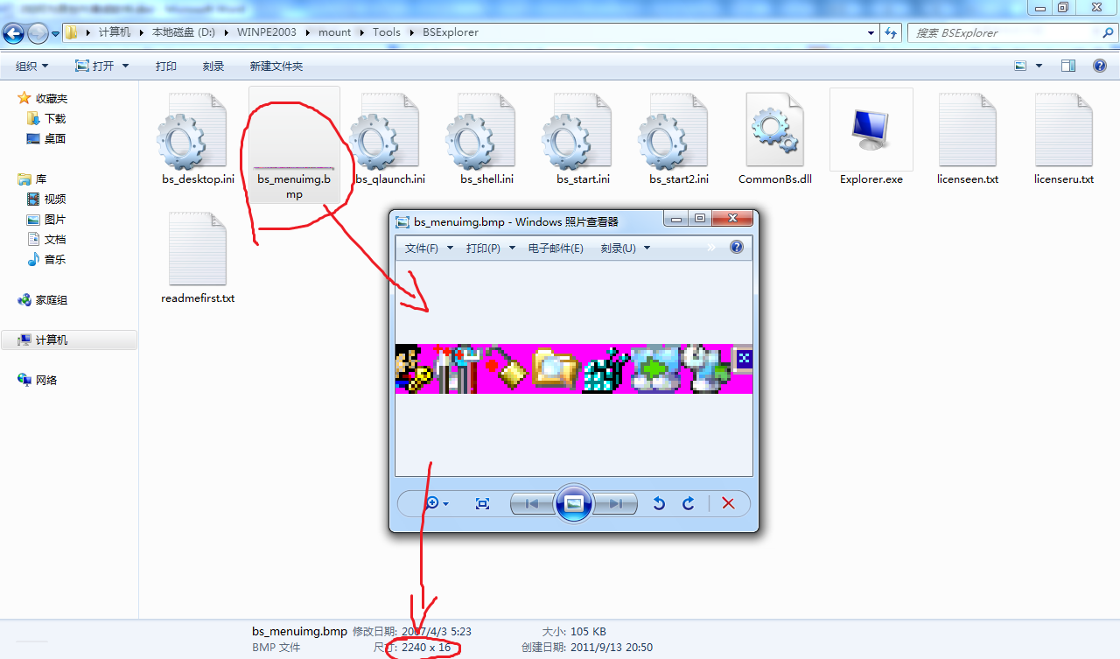1120x659 pixels.
Task: Refresh the folder via address bar button
Action: coord(891,32)
